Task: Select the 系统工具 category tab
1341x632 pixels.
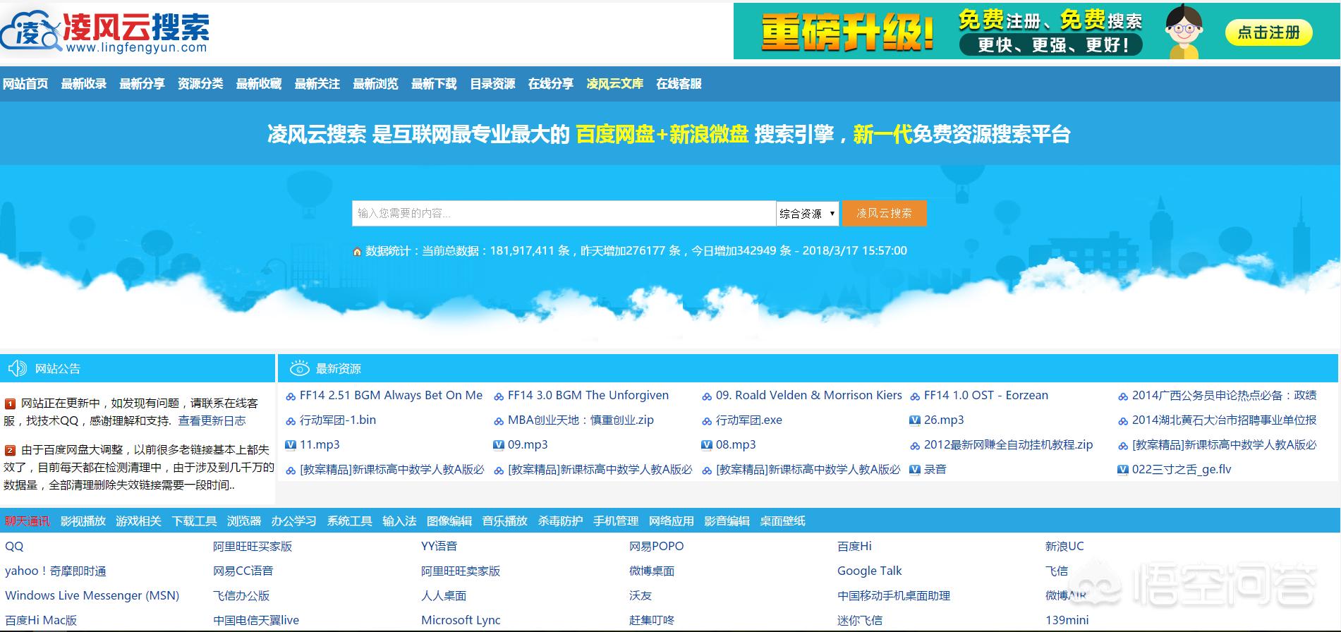Action: (x=349, y=521)
